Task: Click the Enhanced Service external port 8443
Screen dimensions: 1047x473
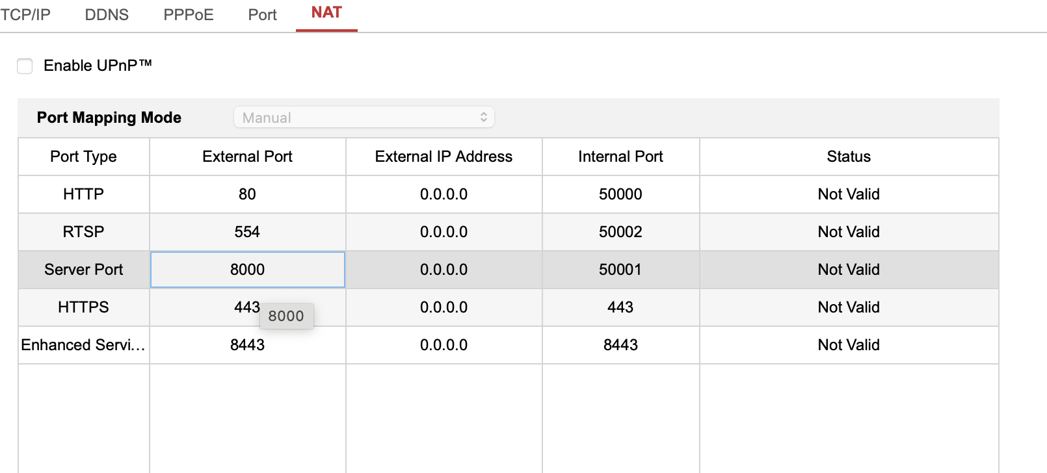Action: 247,345
